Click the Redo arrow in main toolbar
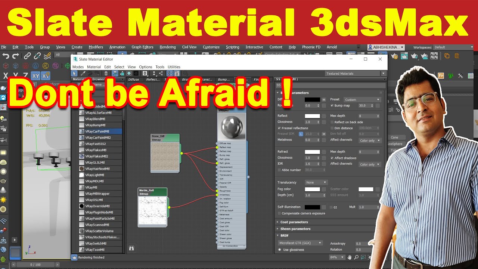Viewport: 478px width, 269px height. point(15,56)
